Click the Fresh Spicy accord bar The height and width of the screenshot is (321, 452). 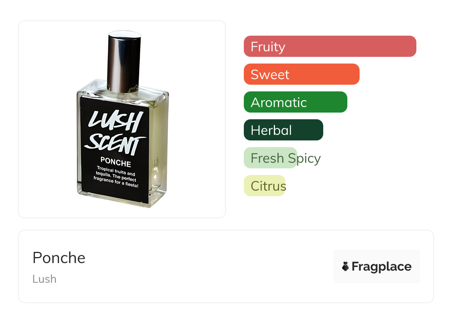[x=271, y=158]
